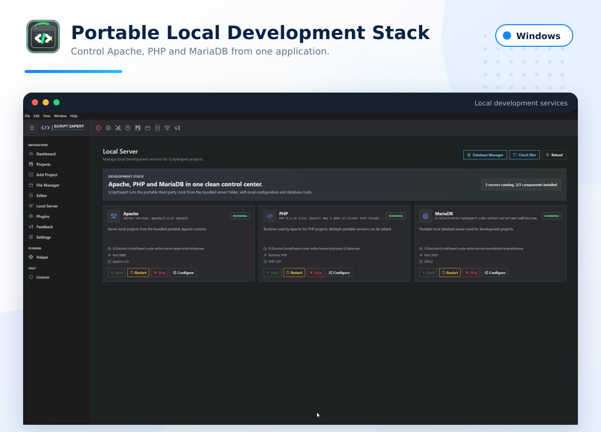
Task: Configure the Apache server
Action: [x=183, y=273]
